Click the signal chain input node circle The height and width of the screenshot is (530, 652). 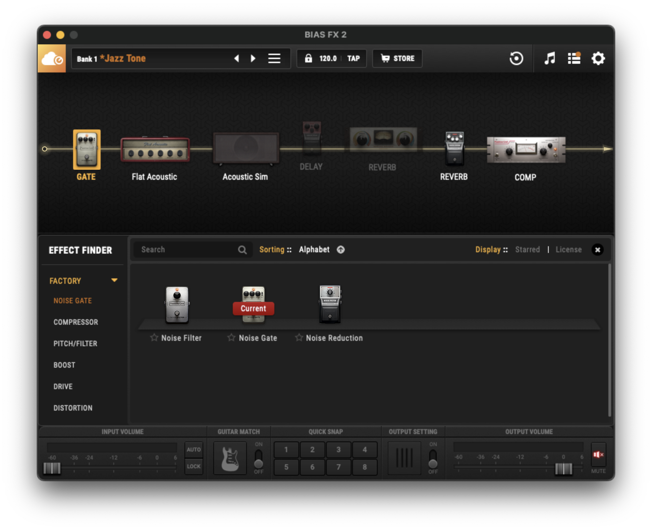tap(45, 149)
